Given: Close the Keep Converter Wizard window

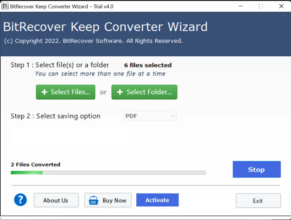Looking at the screenshot, I should point(281,6).
